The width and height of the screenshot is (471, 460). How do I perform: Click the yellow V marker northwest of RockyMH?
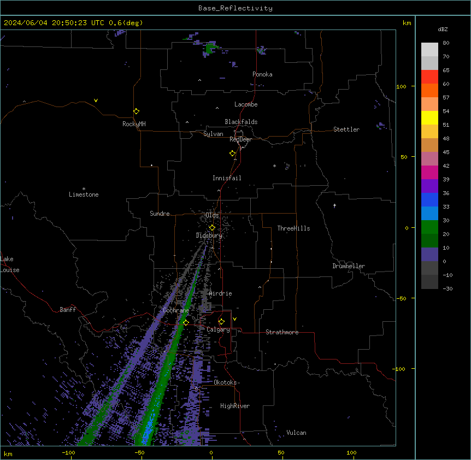(96, 101)
